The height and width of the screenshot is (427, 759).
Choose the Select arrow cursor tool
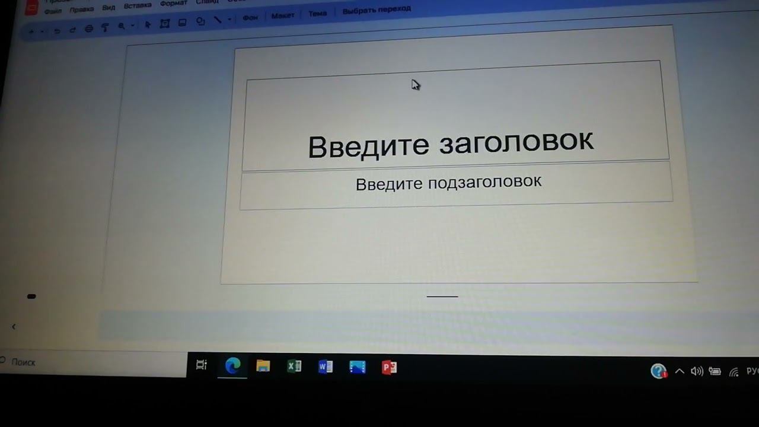pos(148,24)
